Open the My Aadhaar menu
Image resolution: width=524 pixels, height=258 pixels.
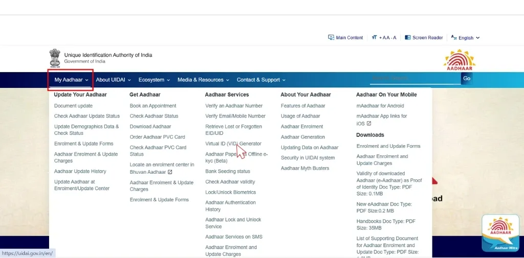[x=72, y=80]
